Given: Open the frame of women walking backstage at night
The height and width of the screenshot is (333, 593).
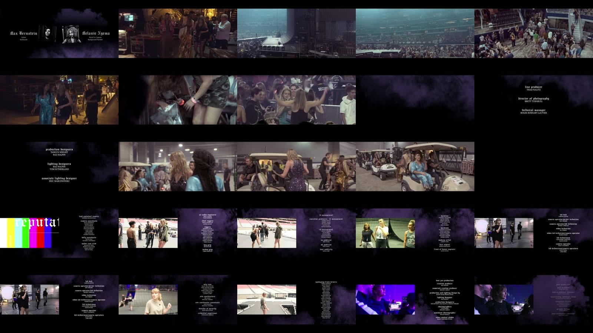Looking at the screenshot, I should point(59,100).
